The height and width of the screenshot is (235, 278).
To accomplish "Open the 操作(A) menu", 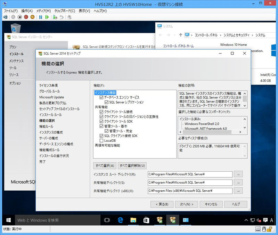I will (x=27, y=11).
